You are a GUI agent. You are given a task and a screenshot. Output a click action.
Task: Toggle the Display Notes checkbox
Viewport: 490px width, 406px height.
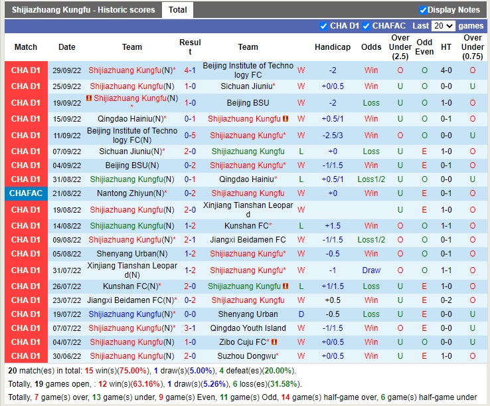[423, 10]
